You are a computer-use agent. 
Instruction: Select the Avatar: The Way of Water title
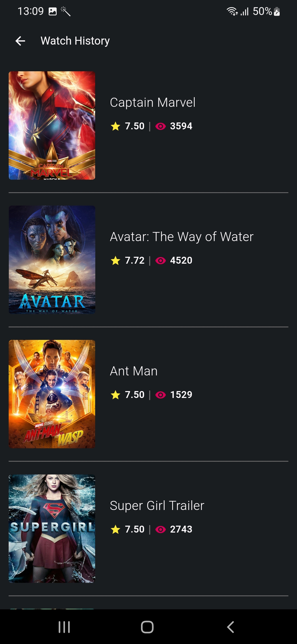(182, 237)
